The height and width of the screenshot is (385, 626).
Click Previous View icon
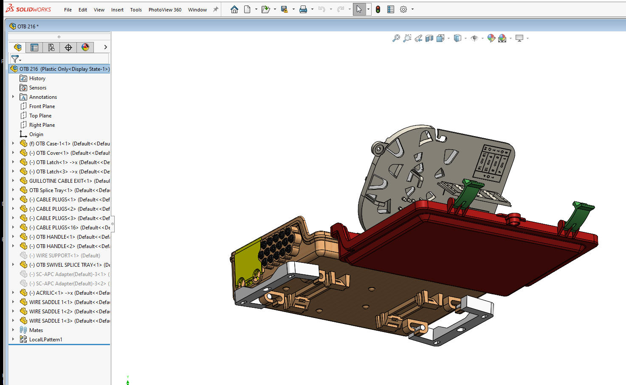click(x=418, y=38)
